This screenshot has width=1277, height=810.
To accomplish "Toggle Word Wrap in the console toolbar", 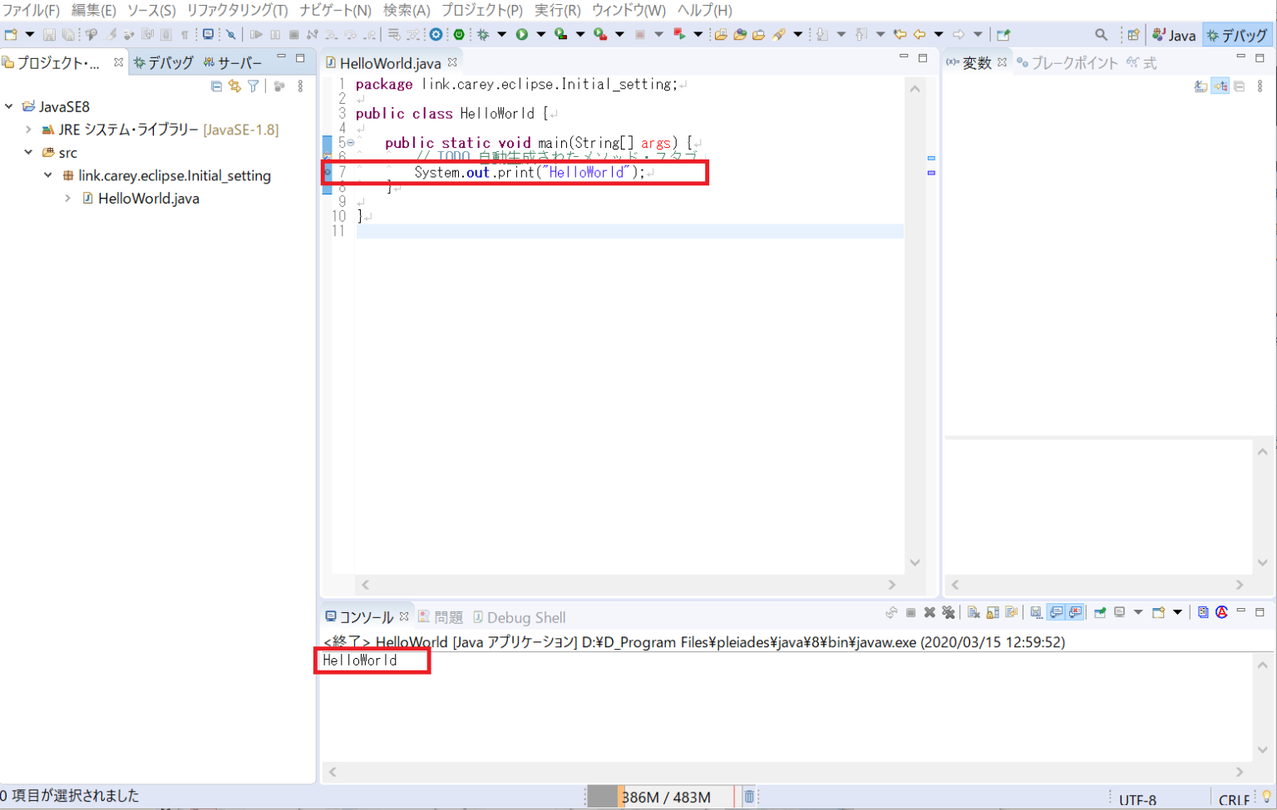I will tap(1012, 612).
